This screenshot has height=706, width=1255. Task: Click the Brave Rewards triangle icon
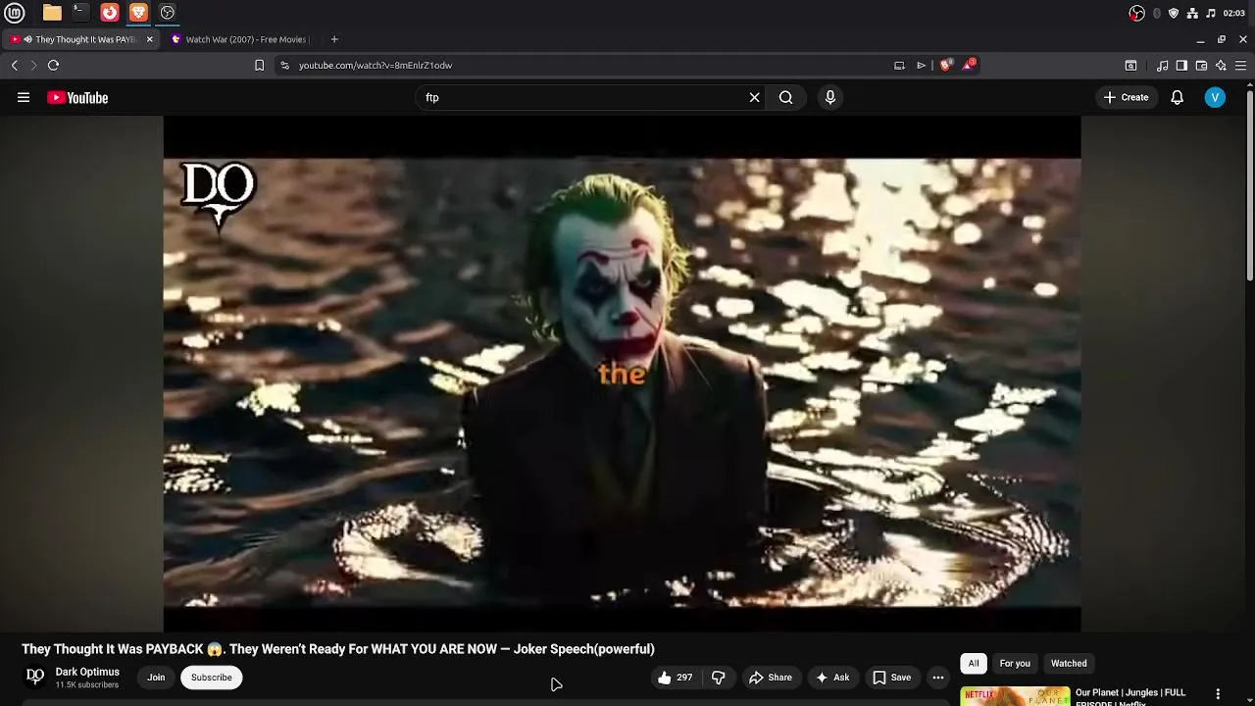pyautogui.click(x=969, y=65)
